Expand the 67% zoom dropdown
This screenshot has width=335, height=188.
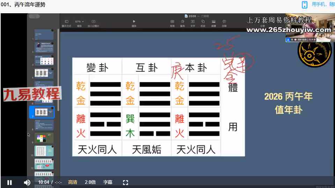click(x=80, y=22)
